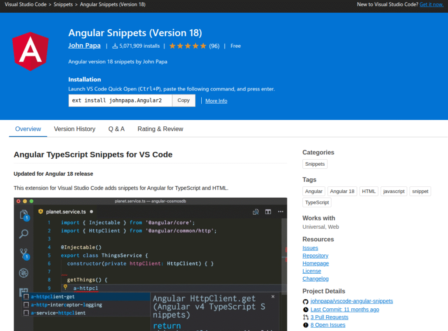The height and width of the screenshot is (331, 448).
Task: Select the javascript tag
Action: click(394, 192)
